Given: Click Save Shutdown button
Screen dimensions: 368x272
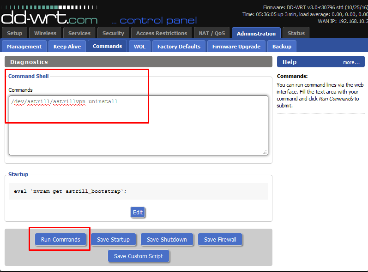Looking at the screenshot, I should pyautogui.click(x=167, y=239).
